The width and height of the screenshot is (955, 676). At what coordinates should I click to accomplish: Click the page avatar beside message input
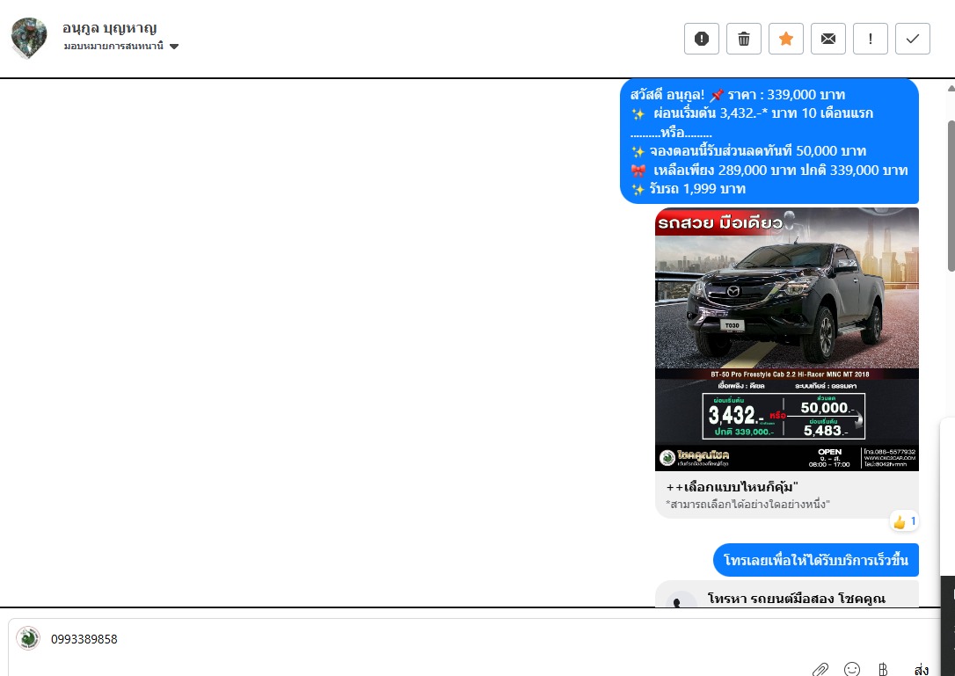28,638
